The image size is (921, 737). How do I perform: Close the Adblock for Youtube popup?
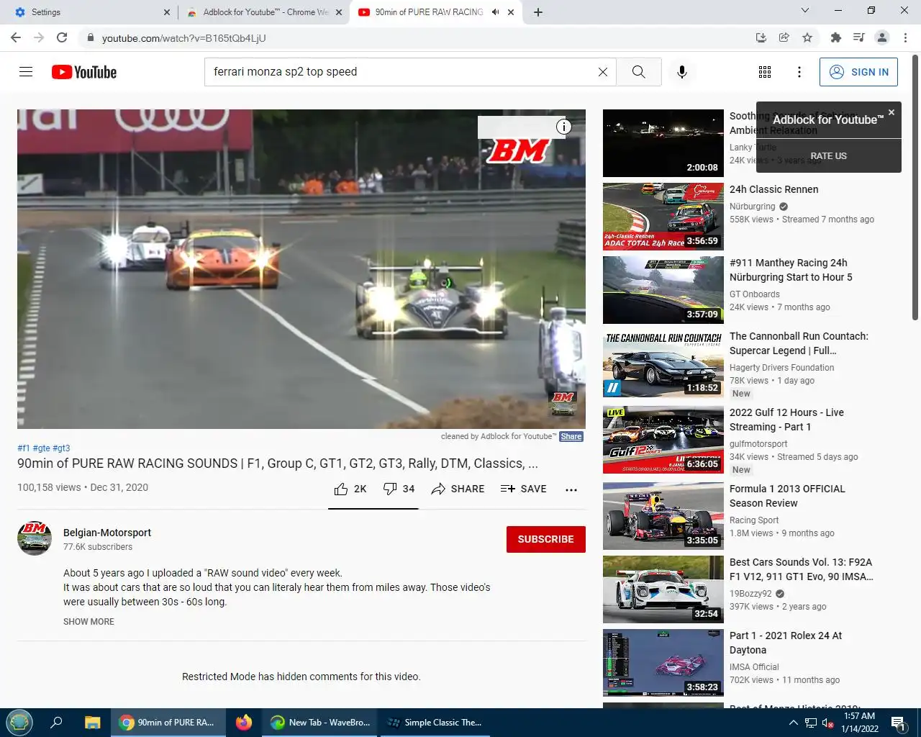click(891, 112)
